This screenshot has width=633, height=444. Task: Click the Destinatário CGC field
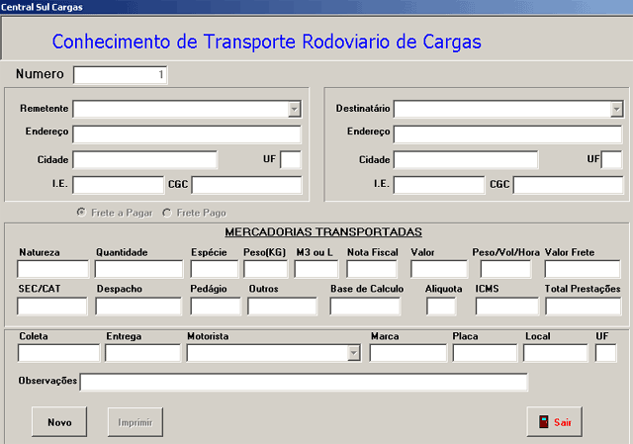[x=568, y=185]
